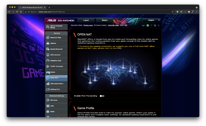Go back in browser history

pos(9,12)
